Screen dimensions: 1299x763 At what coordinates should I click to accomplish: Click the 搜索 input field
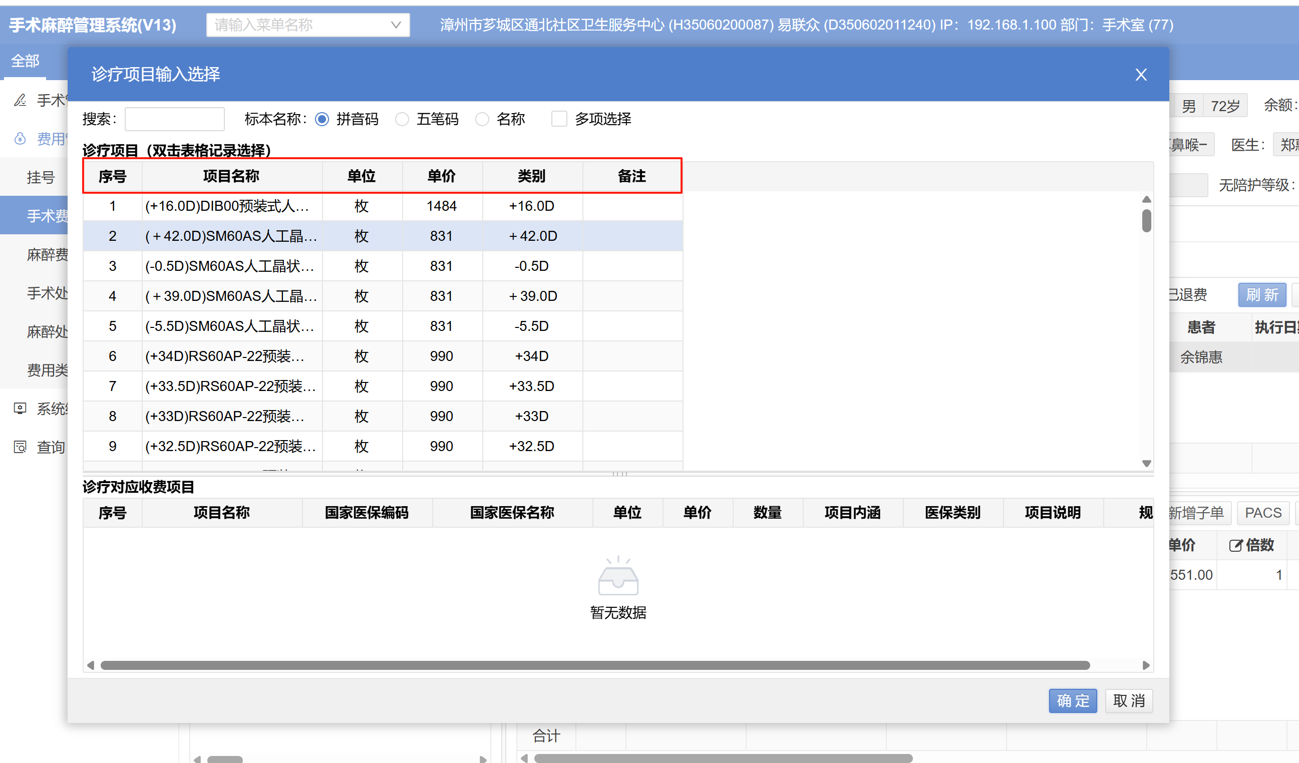pos(174,119)
